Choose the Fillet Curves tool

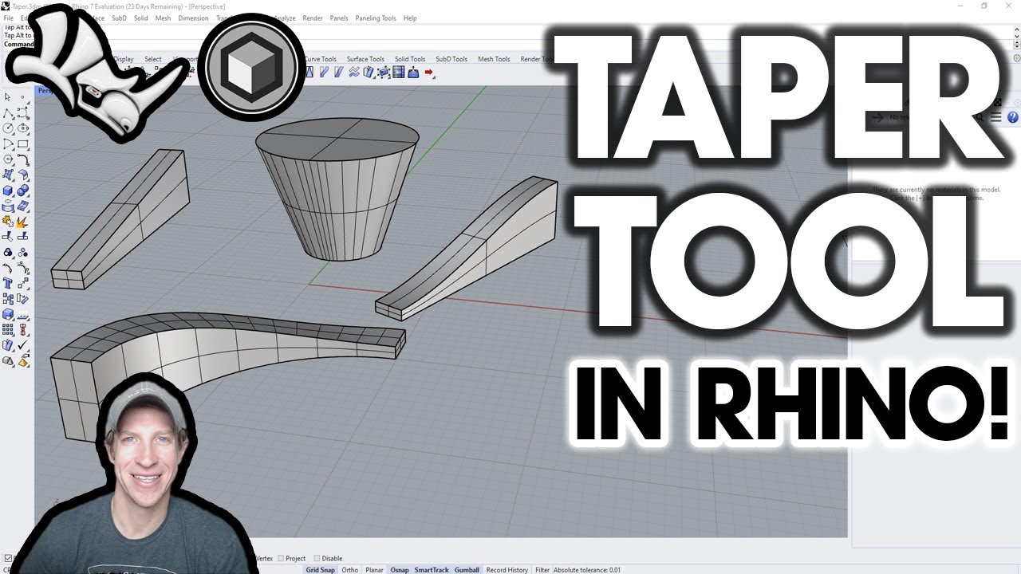tap(23, 159)
